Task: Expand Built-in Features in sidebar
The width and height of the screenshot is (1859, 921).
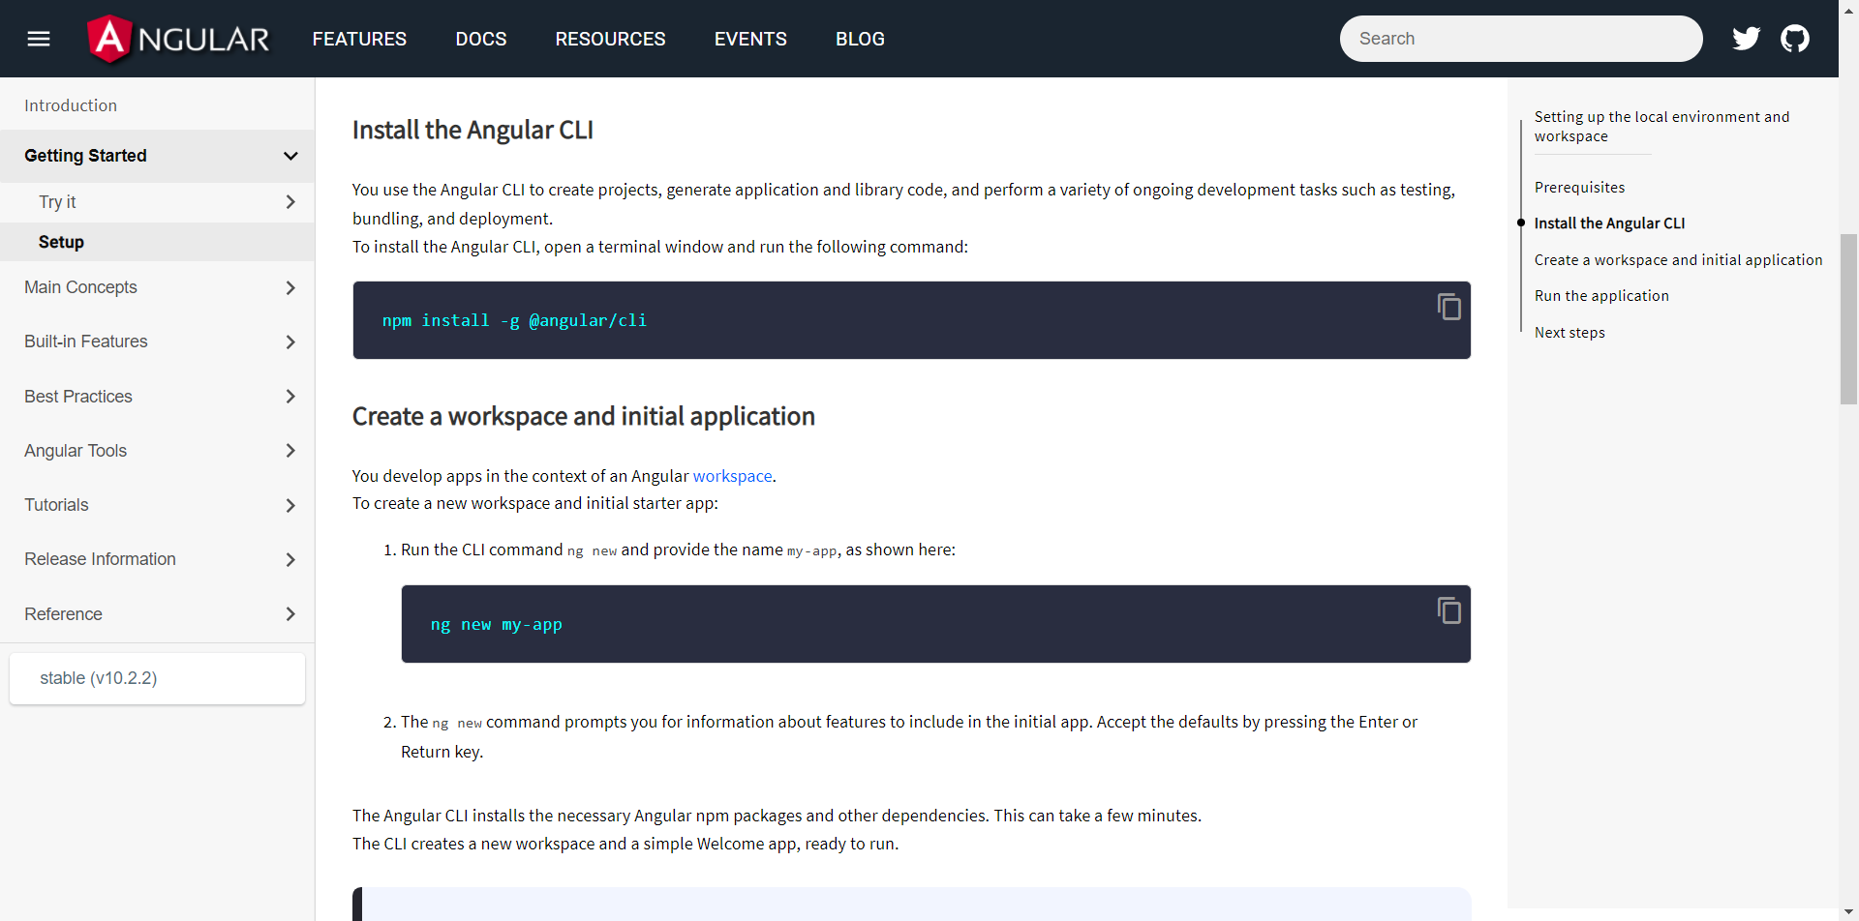Action: [x=157, y=342]
